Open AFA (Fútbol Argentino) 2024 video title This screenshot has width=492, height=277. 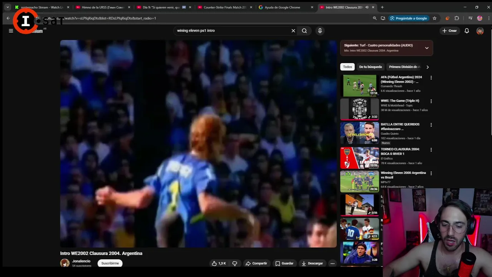401,80
